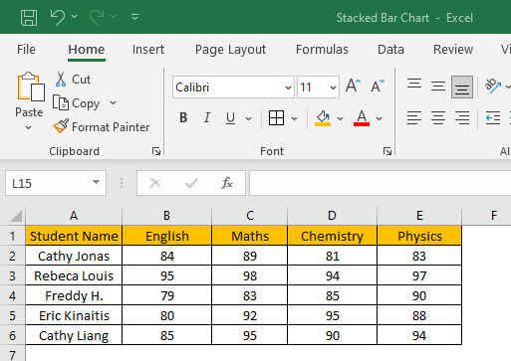Click the Enter checkmark formula bar icon
The height and width of the screenshot is (361, 511).
tap(191, 183)
